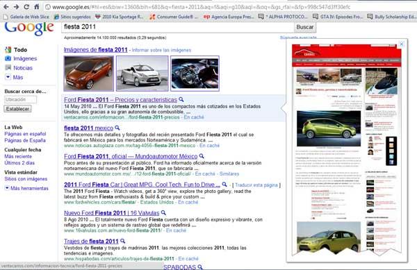Reload the page with the refresh icon

26,7
